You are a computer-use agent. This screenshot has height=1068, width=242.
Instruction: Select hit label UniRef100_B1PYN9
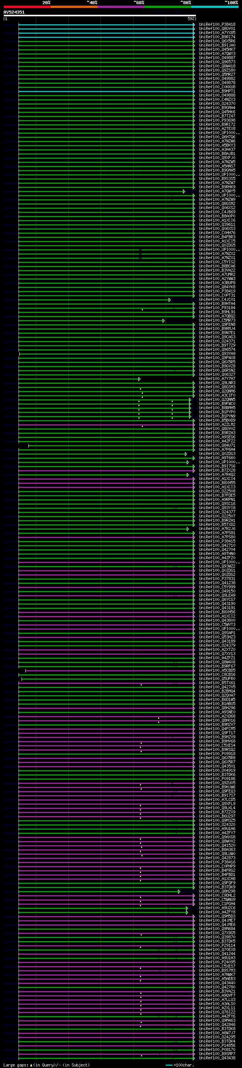[217, 416]
